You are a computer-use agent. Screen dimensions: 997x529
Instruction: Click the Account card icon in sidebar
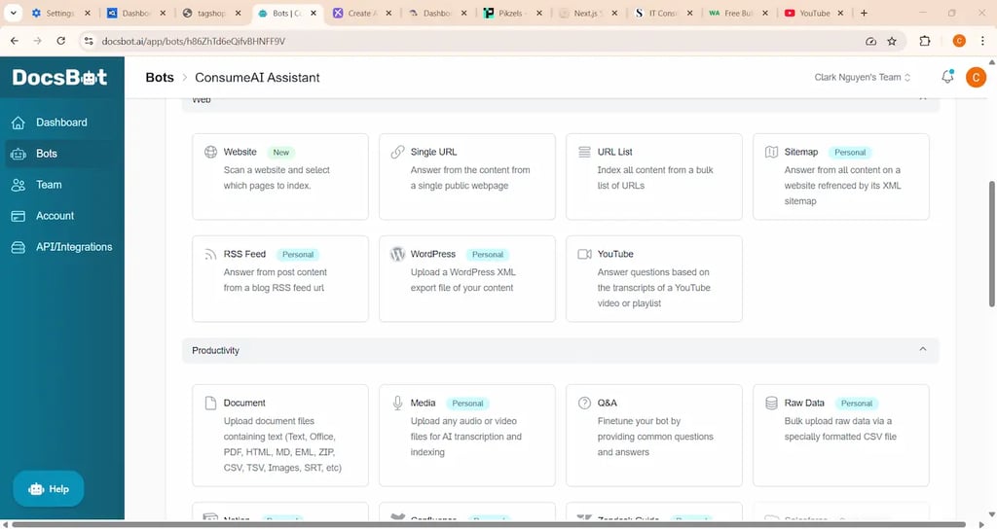(x=18, y=216)
